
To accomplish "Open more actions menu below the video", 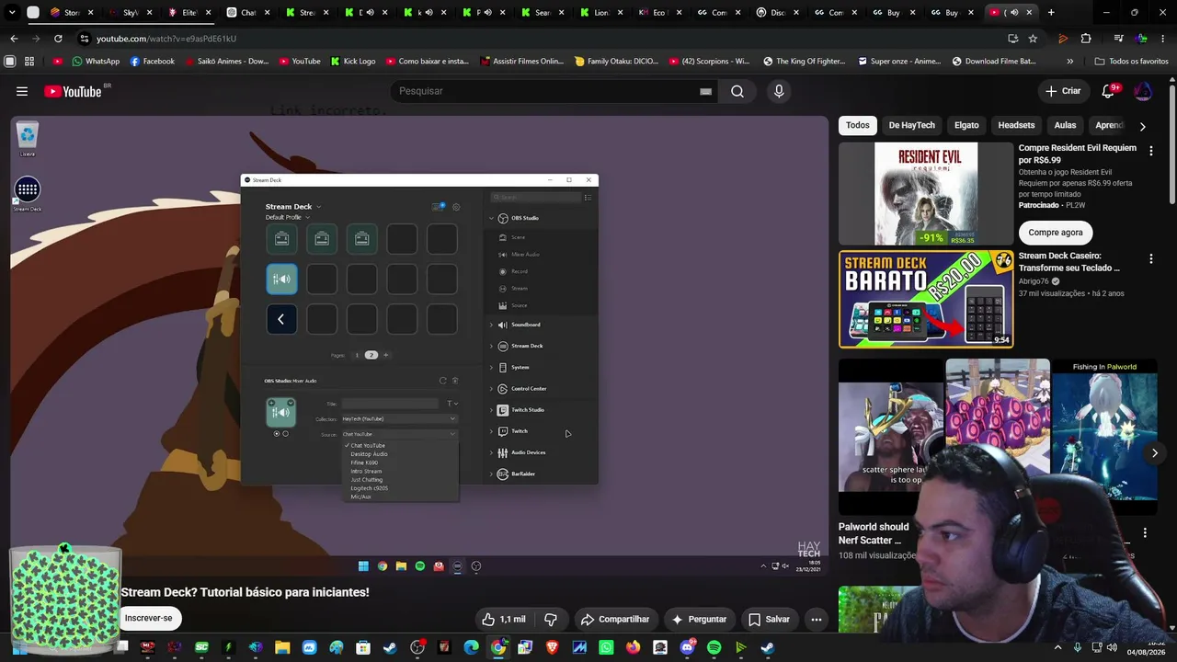I will tap(816, 619).
